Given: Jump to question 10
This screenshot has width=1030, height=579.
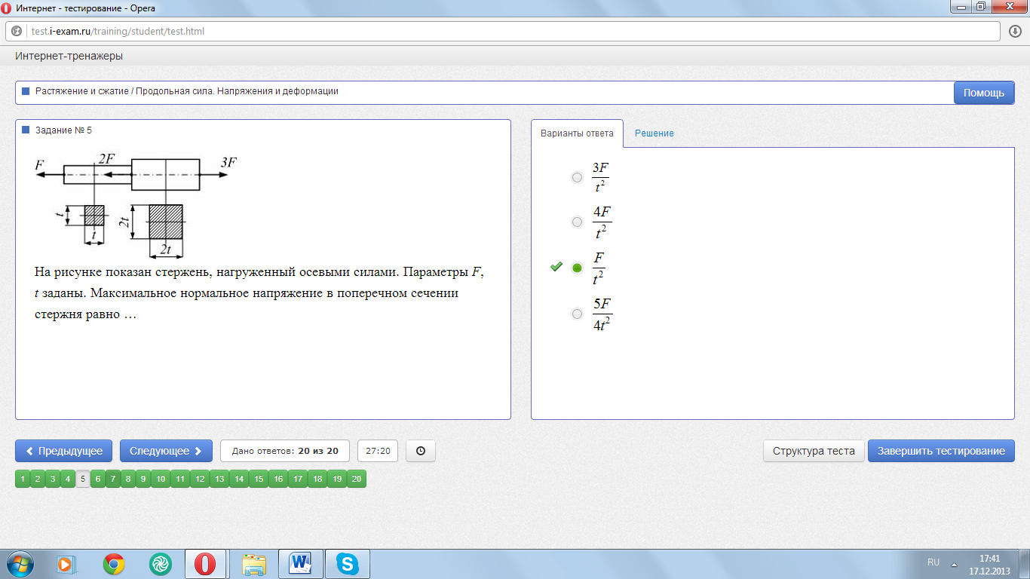Looking at the screenshot, I should (x=161, y=479).
